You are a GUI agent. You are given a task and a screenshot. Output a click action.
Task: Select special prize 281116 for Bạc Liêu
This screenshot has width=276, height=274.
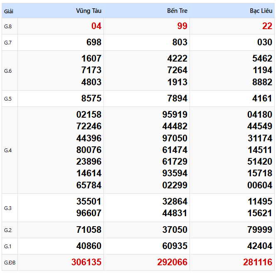[x=258, y=262]
